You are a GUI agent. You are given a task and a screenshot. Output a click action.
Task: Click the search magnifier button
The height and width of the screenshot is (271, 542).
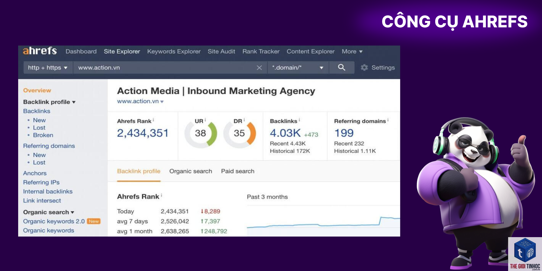pos(341,67)
